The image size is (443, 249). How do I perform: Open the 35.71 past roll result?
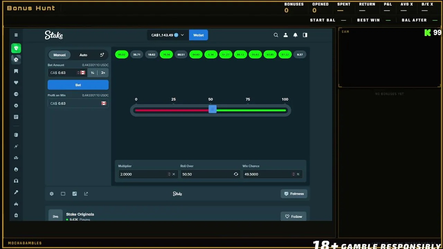point(137,55)
